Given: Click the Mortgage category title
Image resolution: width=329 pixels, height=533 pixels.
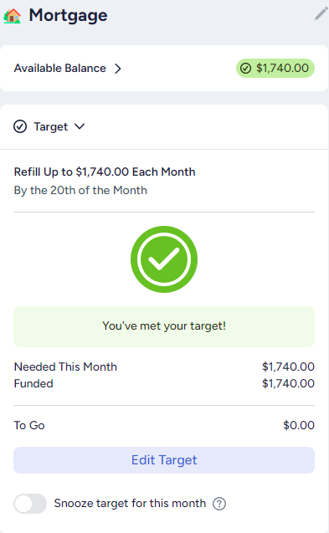Looking at the screenshot, I should click(68, 16).
